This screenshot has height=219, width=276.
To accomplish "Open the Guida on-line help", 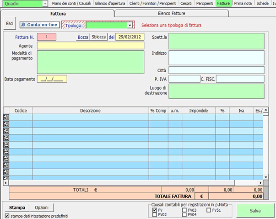I will [x=40, y=25].
